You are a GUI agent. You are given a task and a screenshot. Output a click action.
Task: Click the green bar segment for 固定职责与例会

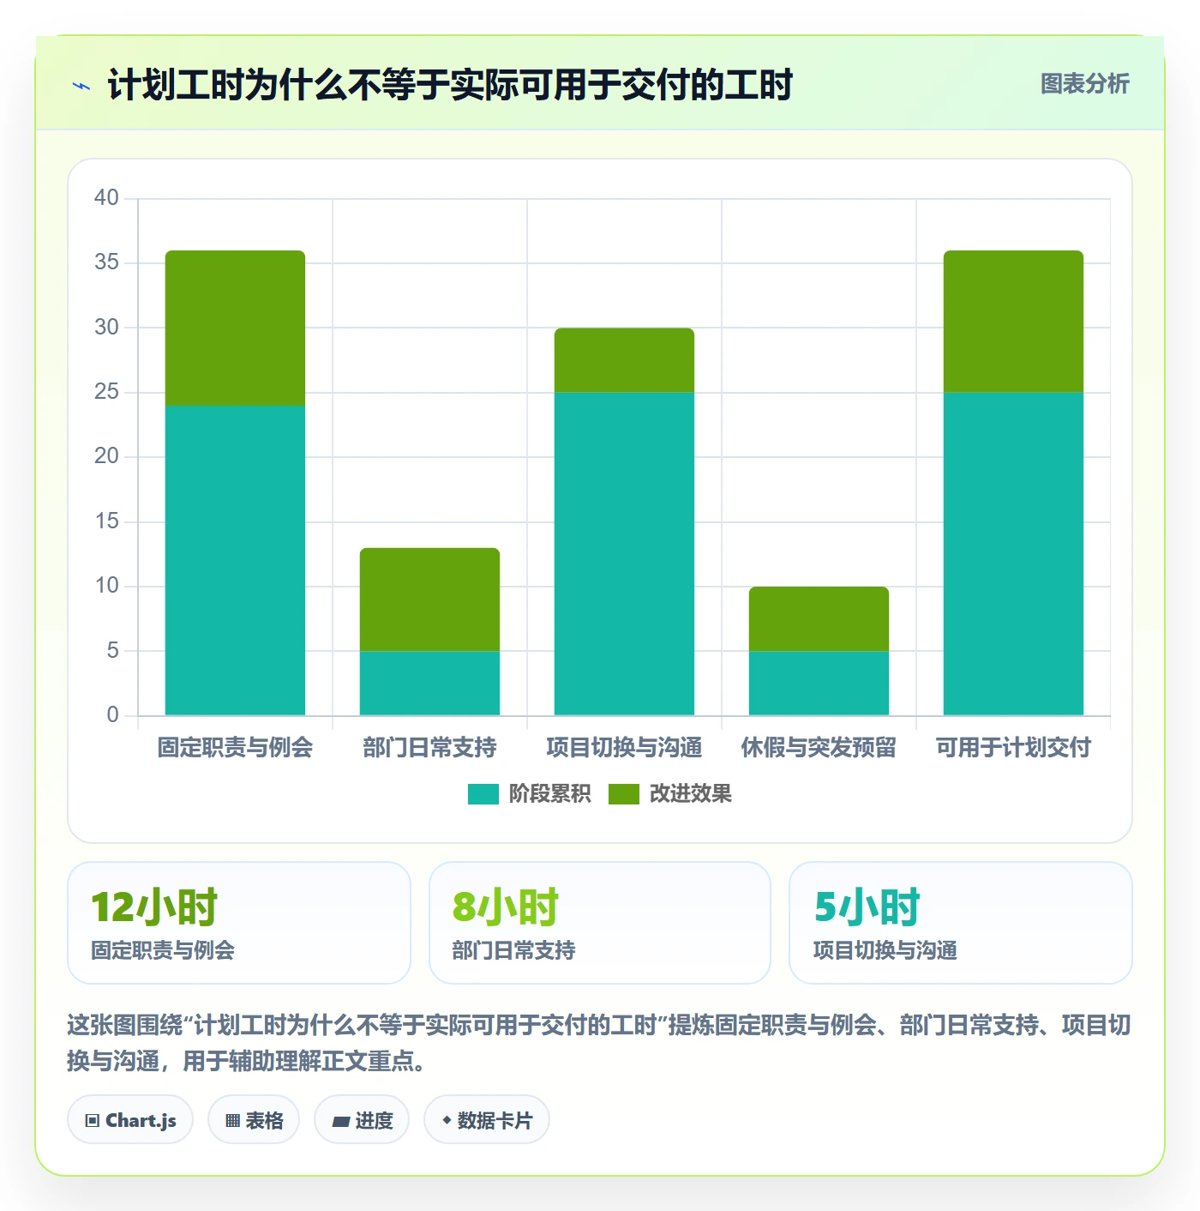click(235, 328)
